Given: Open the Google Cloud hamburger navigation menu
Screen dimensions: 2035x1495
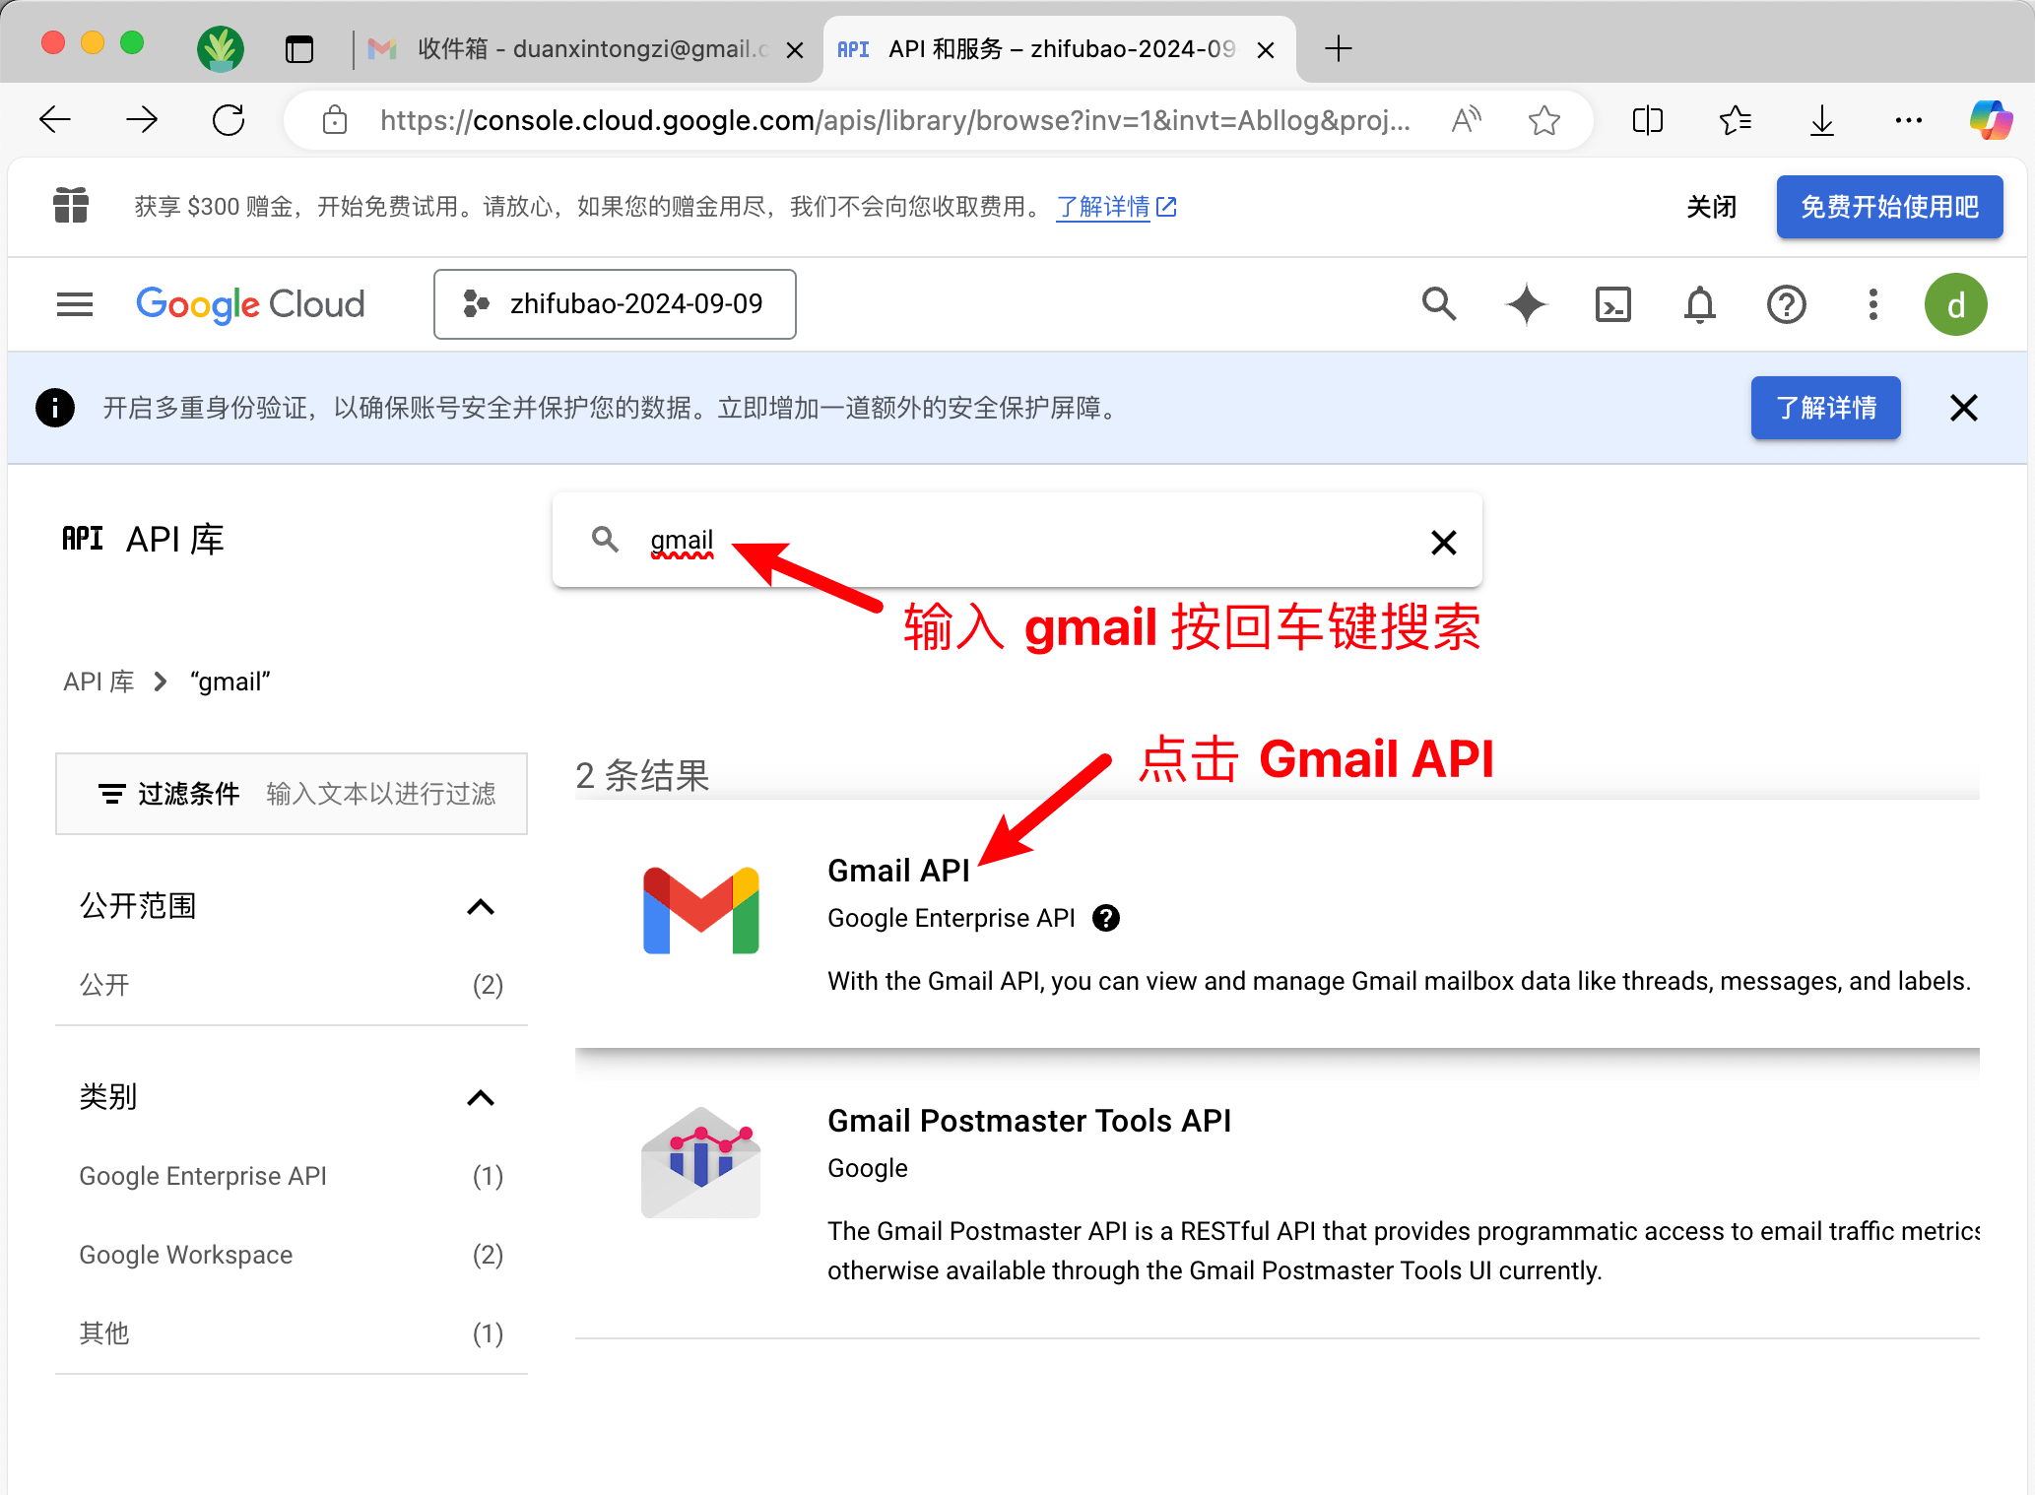Looking at the screenshot, I should point(75,304).
